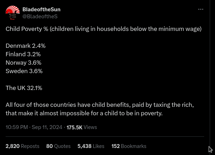Click the Sep 11, 2024 post date
Image resolution: width=215 pixels, height=155 pixels.
[47, 127]
